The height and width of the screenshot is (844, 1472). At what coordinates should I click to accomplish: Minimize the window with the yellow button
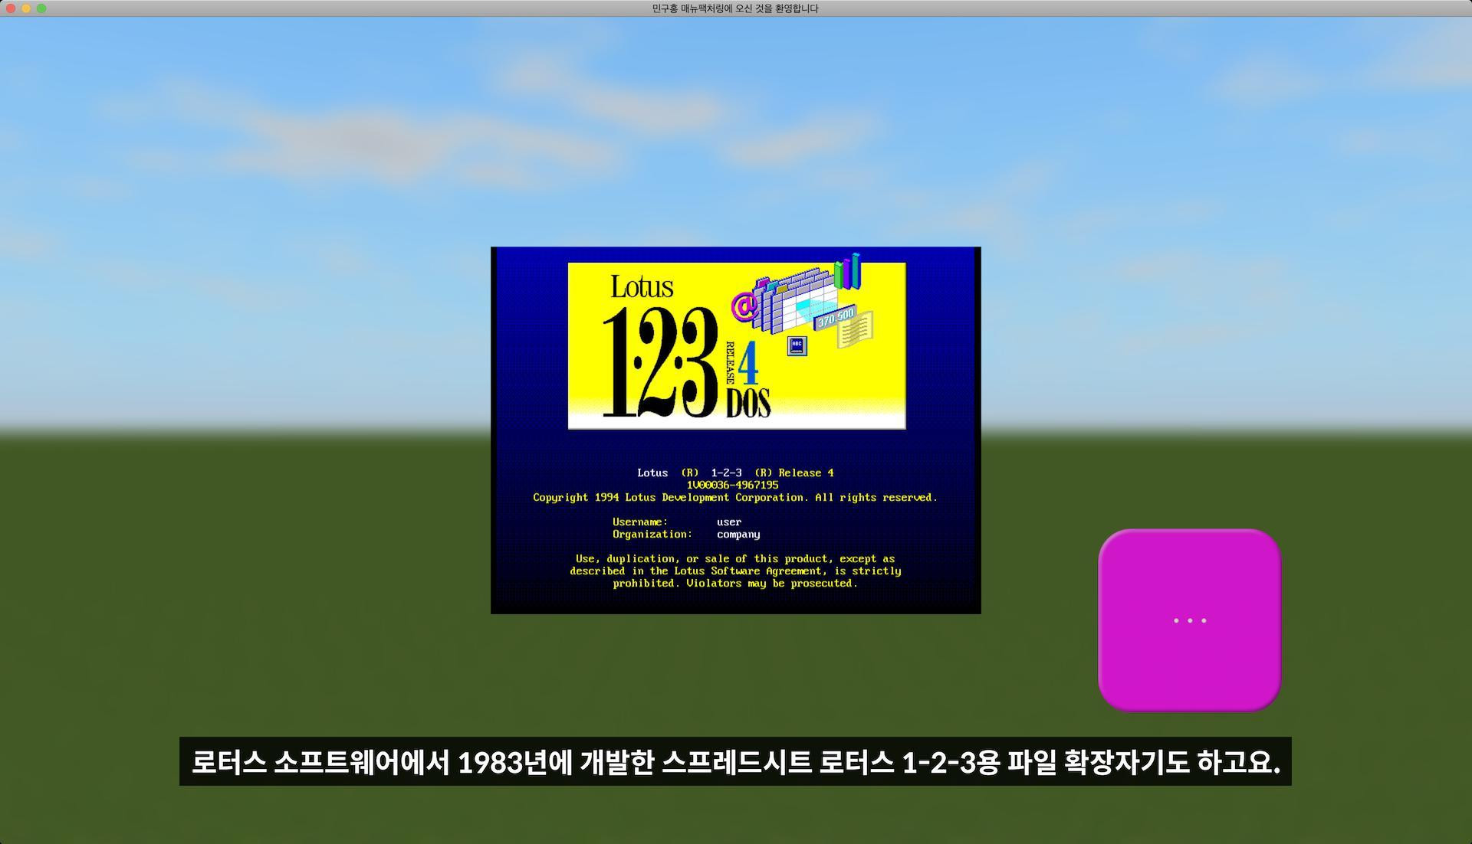tap(26, 8)
